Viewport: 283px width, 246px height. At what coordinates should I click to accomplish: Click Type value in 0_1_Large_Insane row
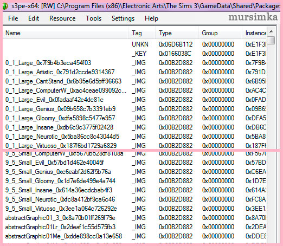click(176, 127)
